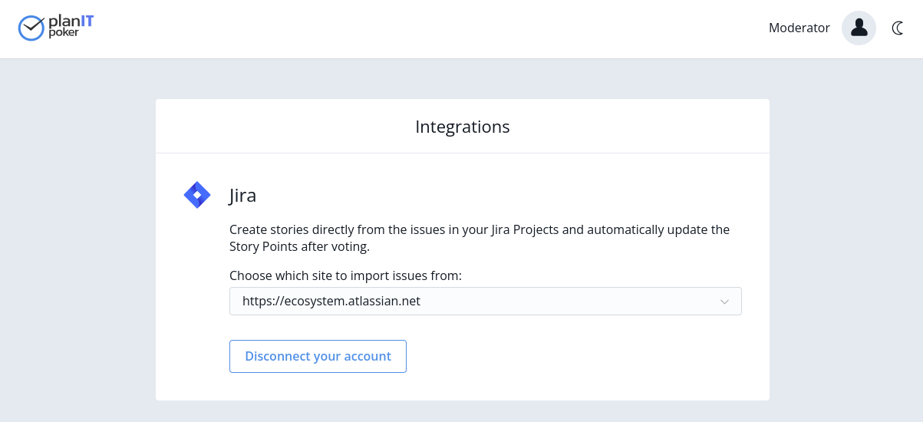The height and width of the screenshot is (422, 923).
Task: Toggle dark mode with the moon icon
Action: point(898,28)
